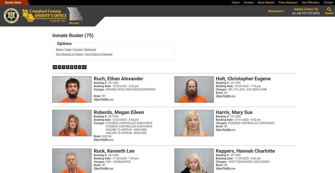Select Sort Newest to Oldest
The height and width of the screenshot is (173, 335).
click(x=70, y=54)
